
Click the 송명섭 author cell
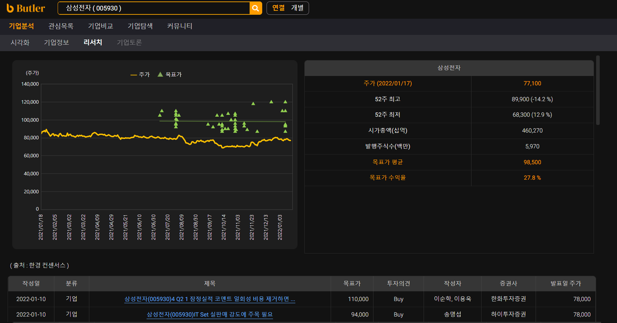pyautogui.click(x=452, y=315)
